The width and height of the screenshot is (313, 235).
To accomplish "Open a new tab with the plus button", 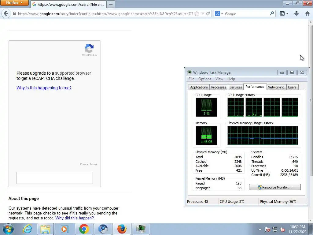I will point(111,4).
